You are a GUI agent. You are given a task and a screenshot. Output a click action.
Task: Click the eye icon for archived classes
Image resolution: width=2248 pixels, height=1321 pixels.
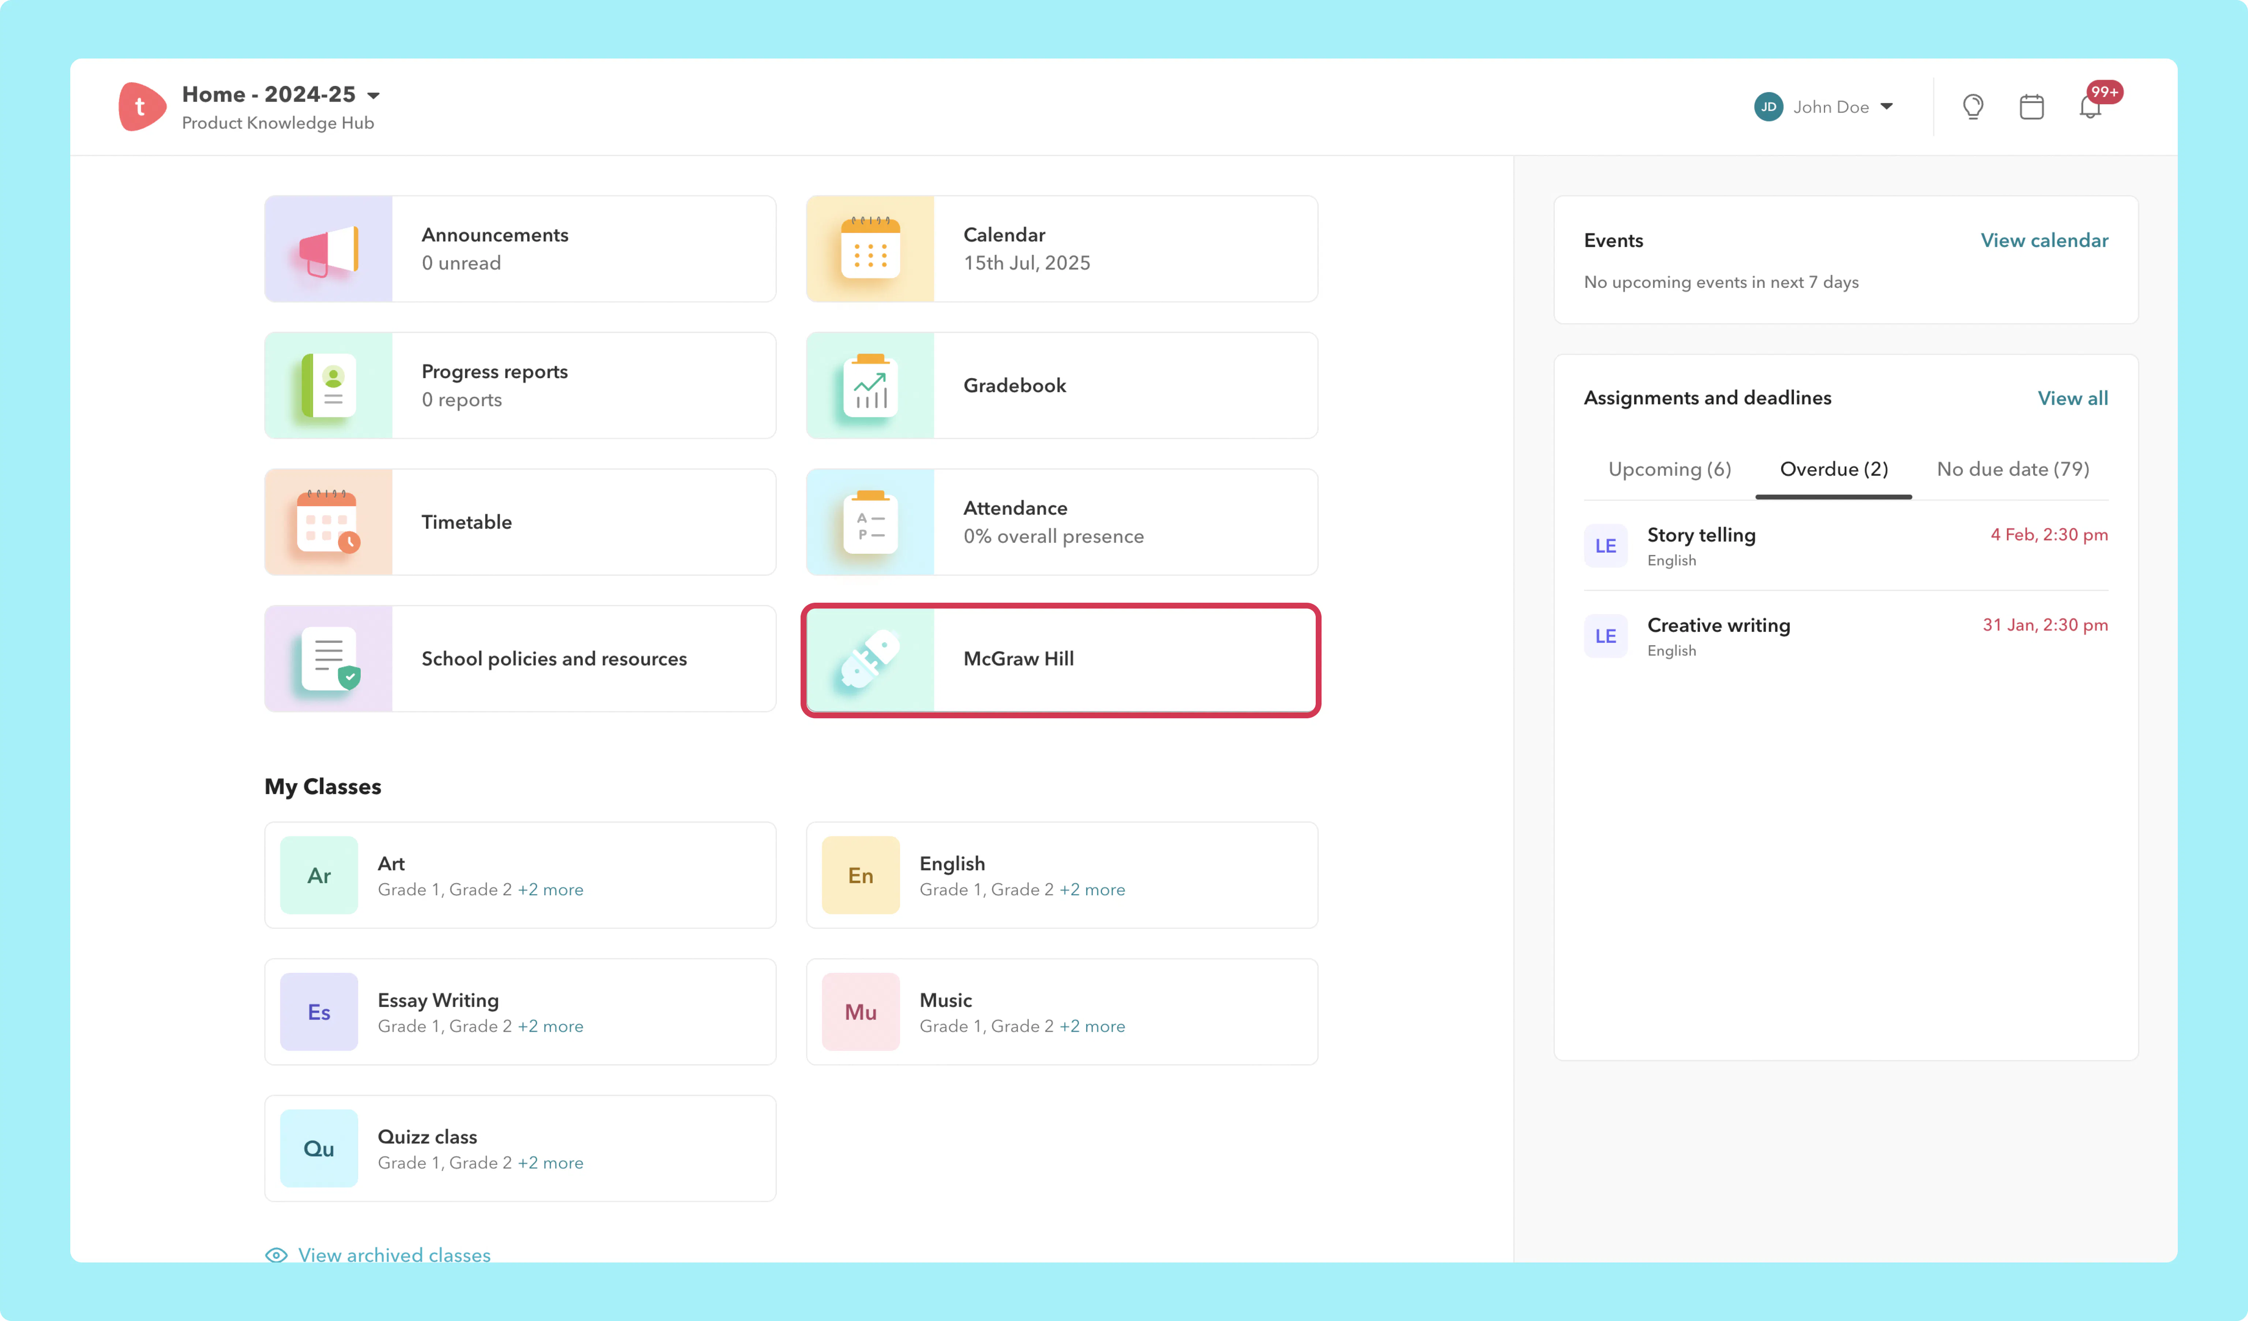click(277, 1255)
